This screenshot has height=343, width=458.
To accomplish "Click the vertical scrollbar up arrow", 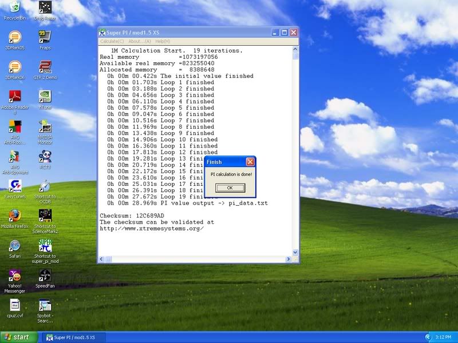I will 295,49.
